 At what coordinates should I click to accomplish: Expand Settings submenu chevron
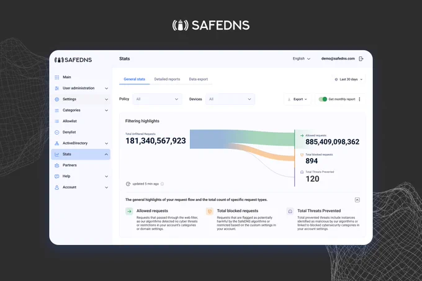(107, 99)
